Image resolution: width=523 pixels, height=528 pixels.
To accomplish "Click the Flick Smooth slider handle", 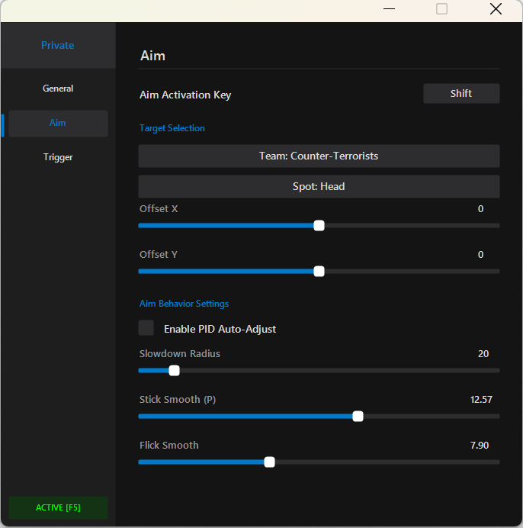I will 269,462.
